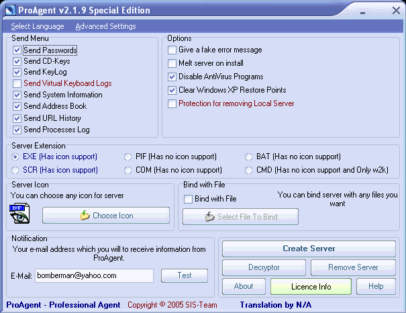Image resolution: width=406 pixels, height=313 pixels.
Task: Choose the BAT extension radio button
Action: (x=249, y=156)
